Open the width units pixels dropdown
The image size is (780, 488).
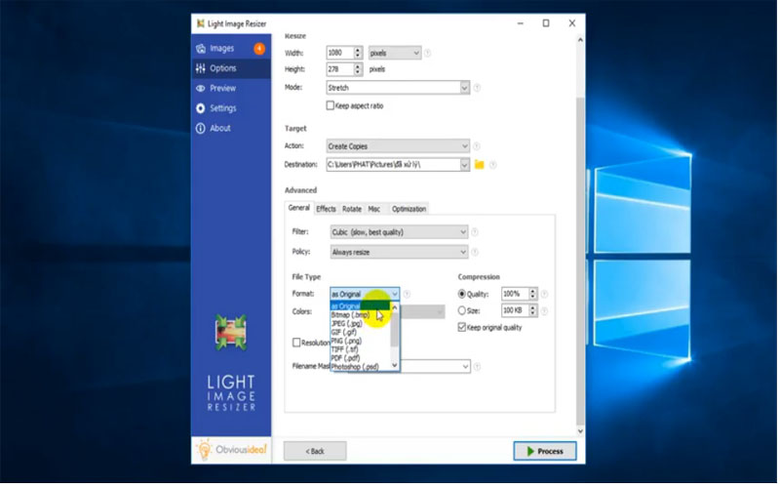coord(395,53)
